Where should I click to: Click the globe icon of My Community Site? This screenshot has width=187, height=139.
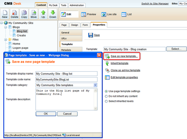[x=6, y=23]
